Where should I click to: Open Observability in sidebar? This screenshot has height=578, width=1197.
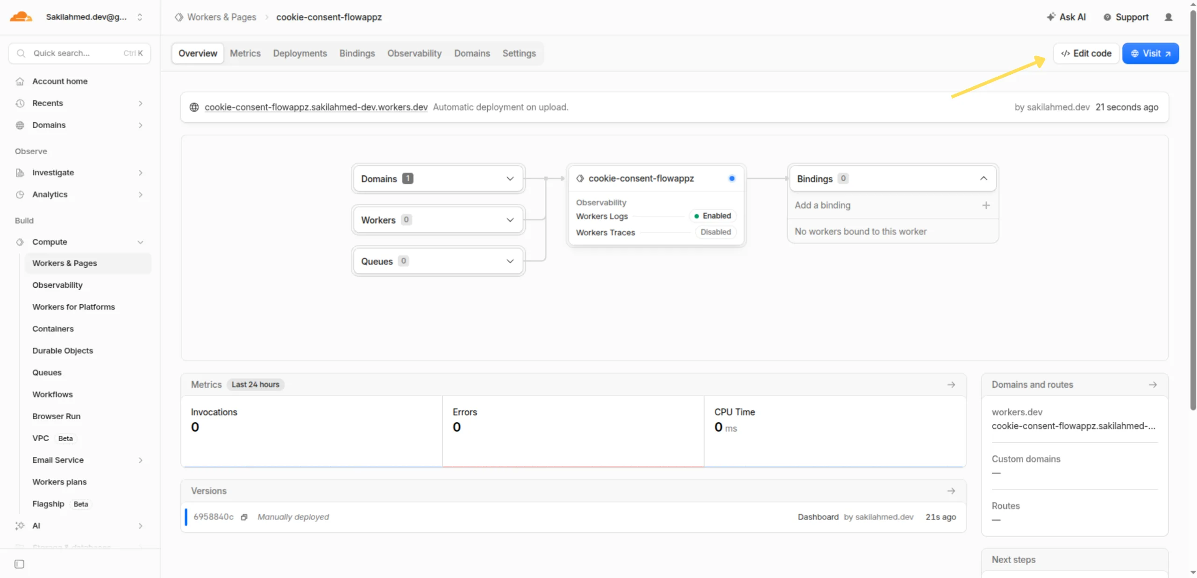tap(57, 285)
